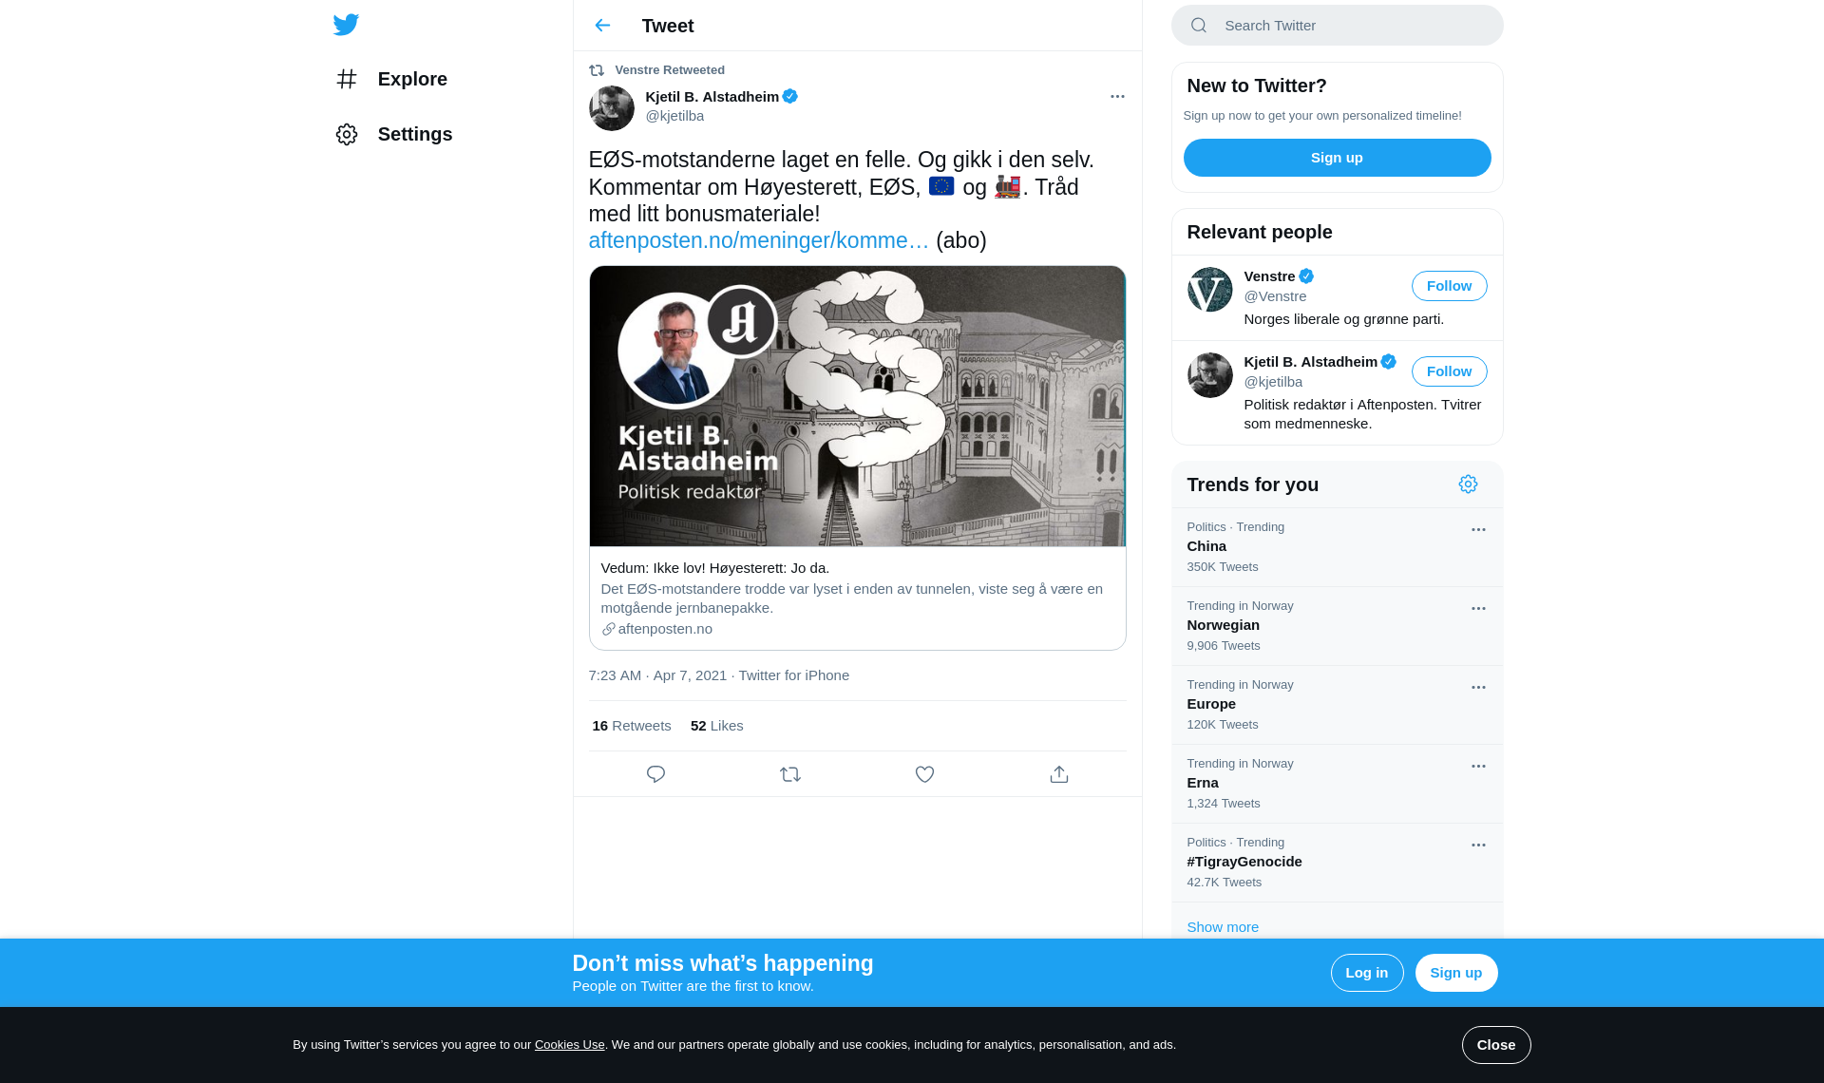Click the @kjetilba handle on the tweet

[x=674, y=116]
